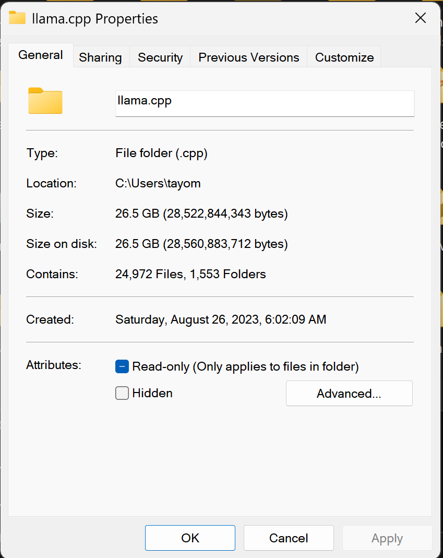Click the title bar folder icon
443x558 pixels.
17,18
